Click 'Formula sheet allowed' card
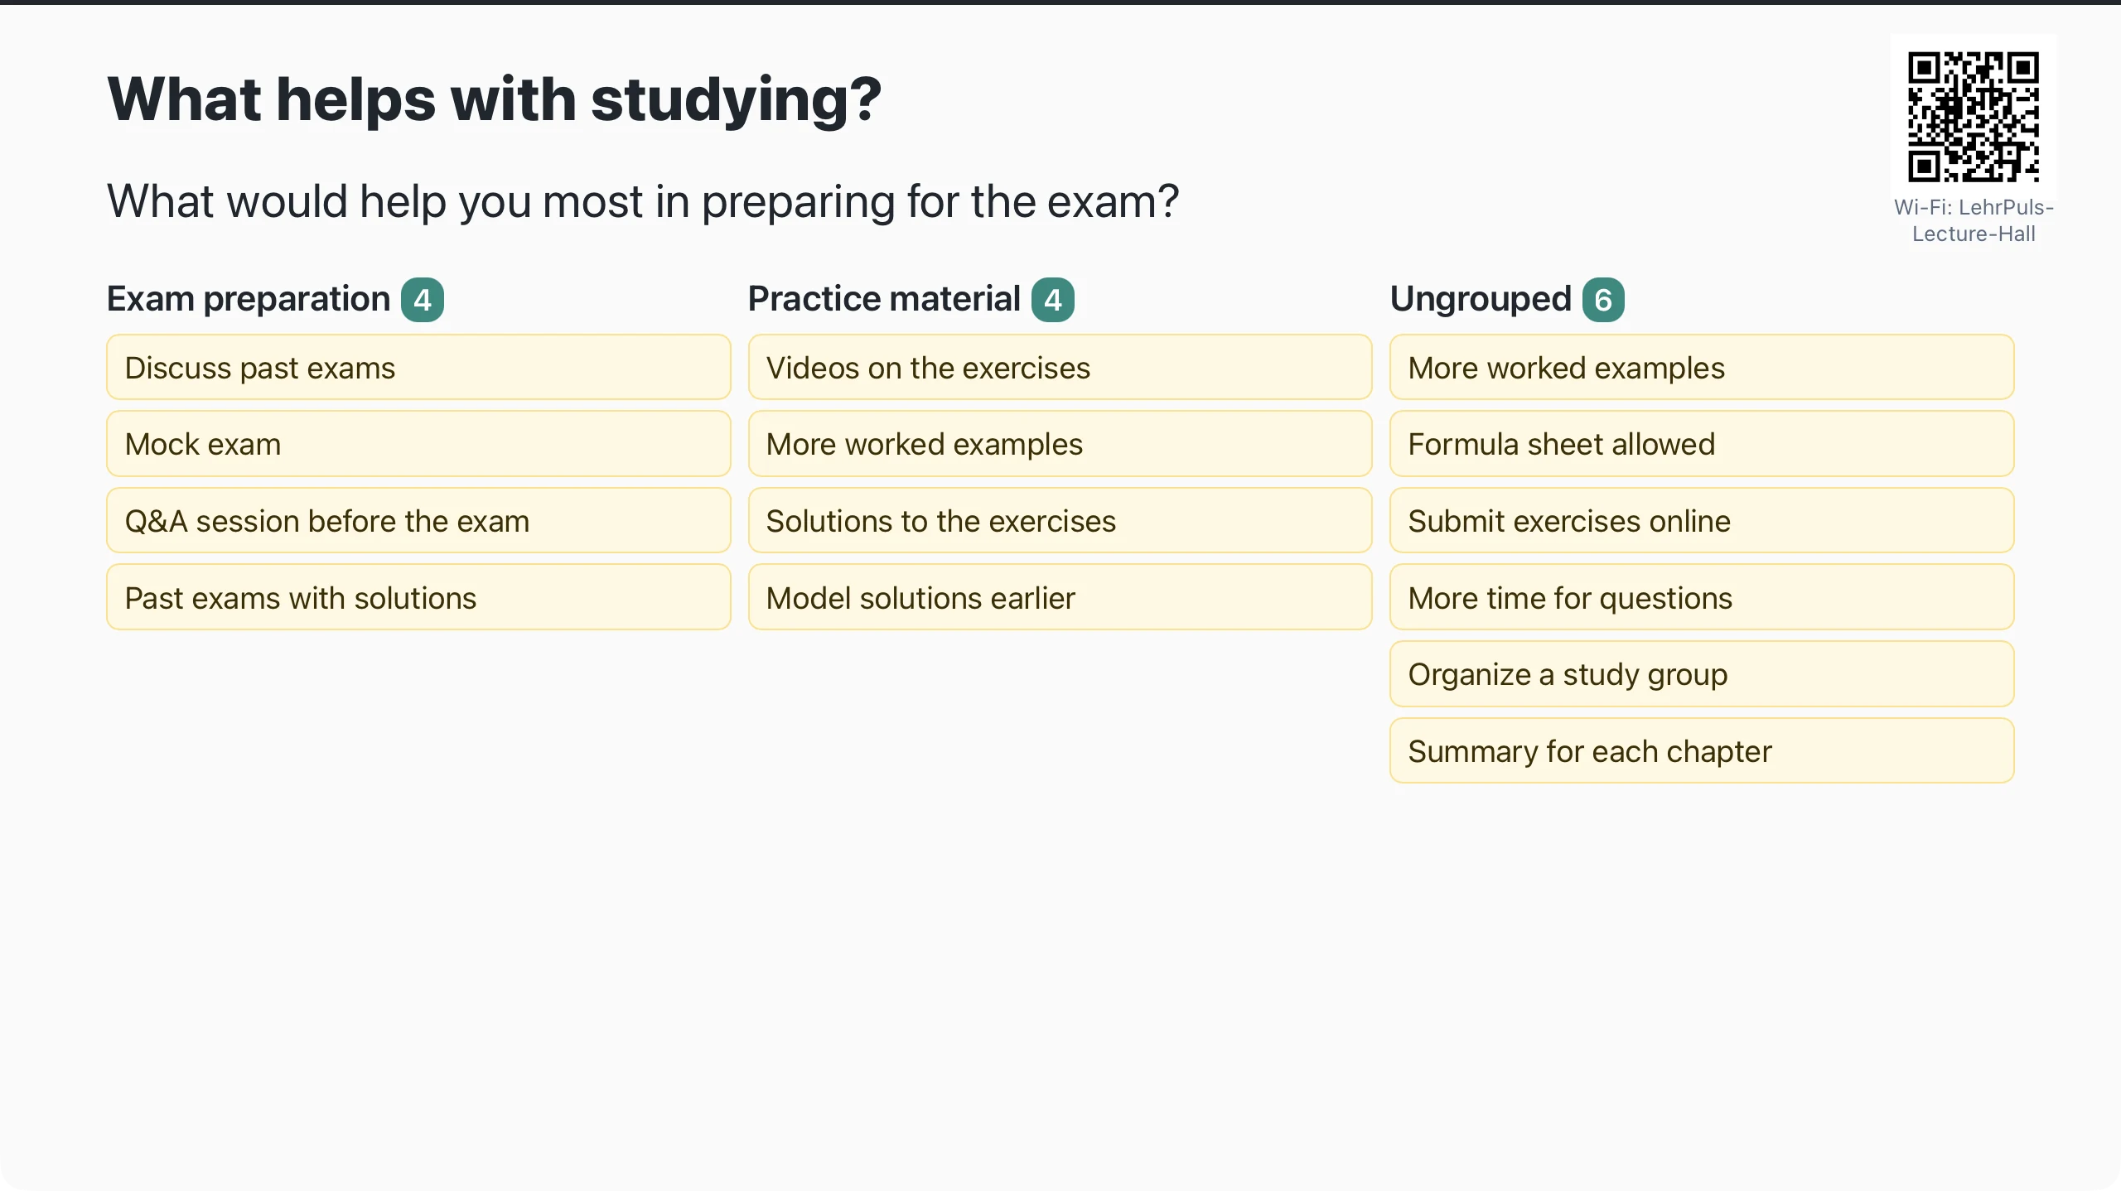The height and width of the screenshot is (1191, 2121). tap(1702, 444)
